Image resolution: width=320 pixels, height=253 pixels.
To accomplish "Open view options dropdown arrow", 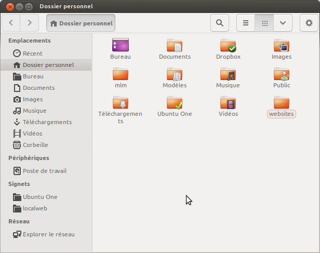I will pyautogui.click(x=283, y=23).
